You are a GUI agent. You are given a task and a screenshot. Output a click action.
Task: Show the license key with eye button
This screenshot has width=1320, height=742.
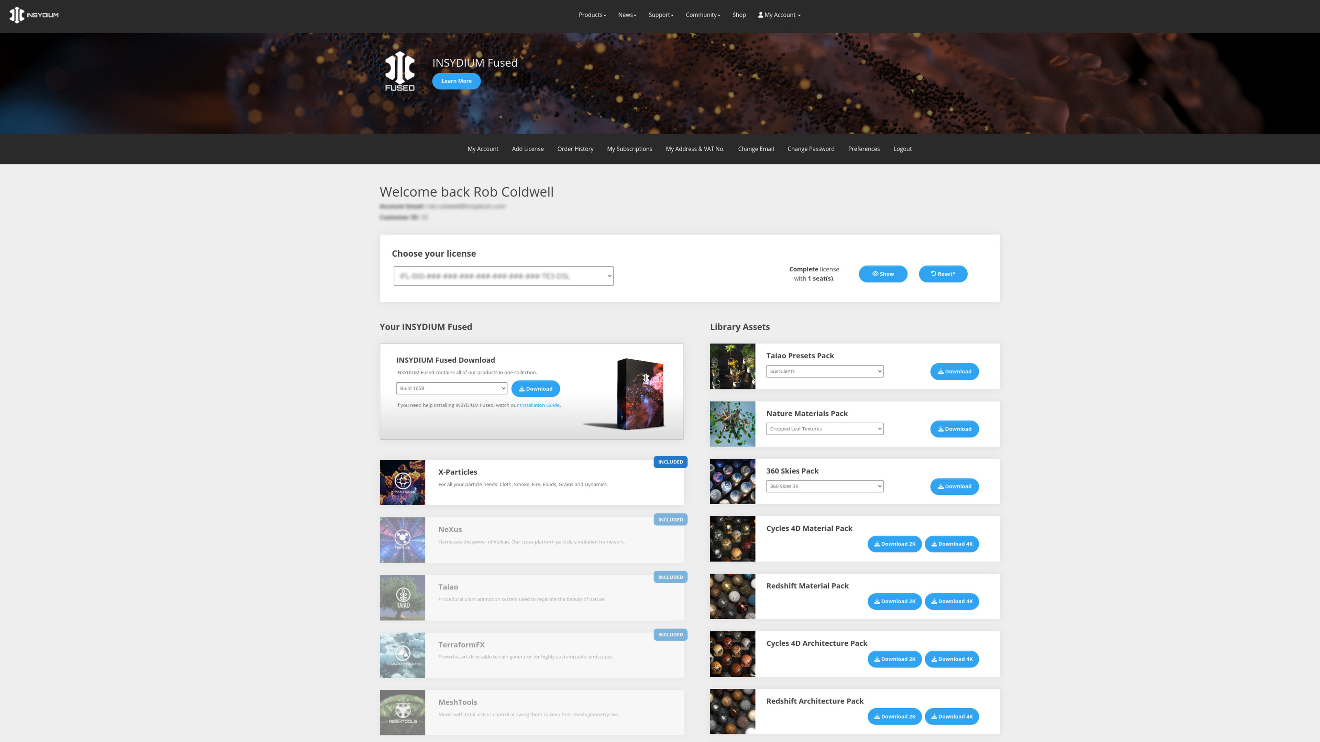(x=882, y=274)
